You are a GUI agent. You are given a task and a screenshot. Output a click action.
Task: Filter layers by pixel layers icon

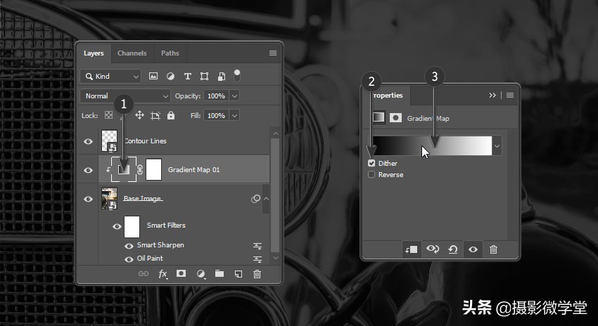coord(153,76)
